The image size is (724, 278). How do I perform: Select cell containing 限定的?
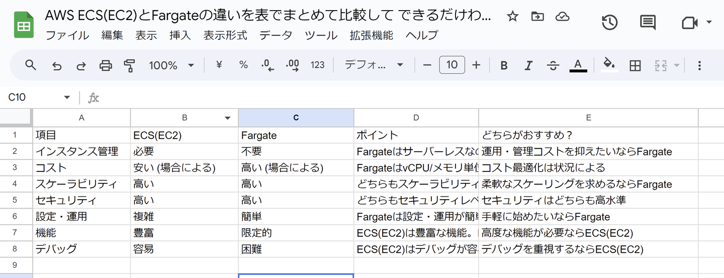click(296, 233)
